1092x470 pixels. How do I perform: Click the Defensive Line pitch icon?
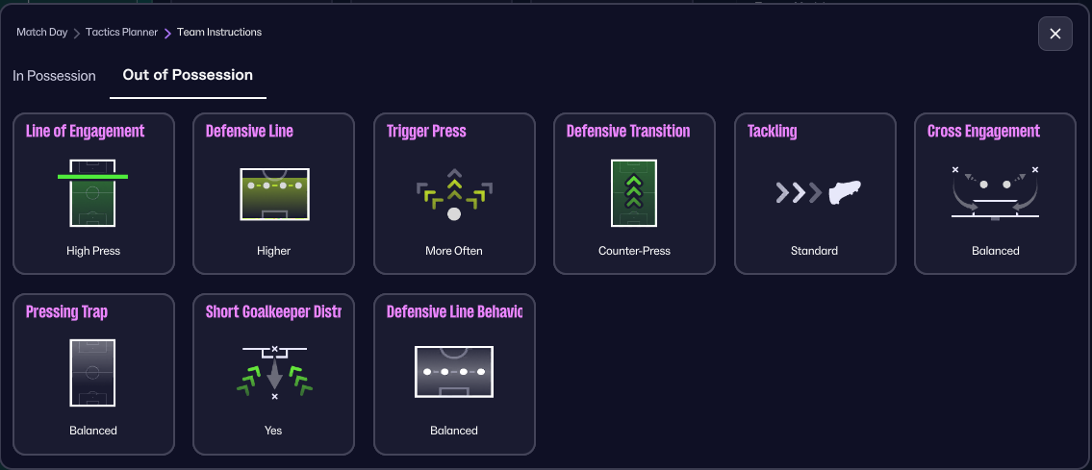tap(273, 193)
